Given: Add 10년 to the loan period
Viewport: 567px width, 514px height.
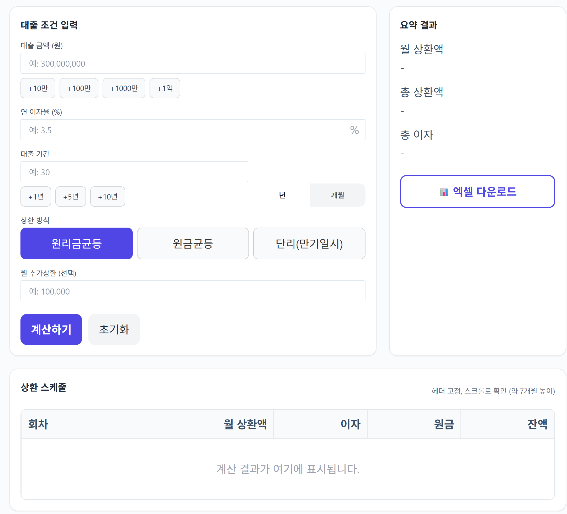Looking at the screenshot, I should point(107,196).
